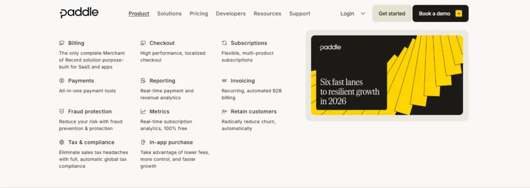Click the Billing icon
Screen dimensions: 530x188
(62, 43)
